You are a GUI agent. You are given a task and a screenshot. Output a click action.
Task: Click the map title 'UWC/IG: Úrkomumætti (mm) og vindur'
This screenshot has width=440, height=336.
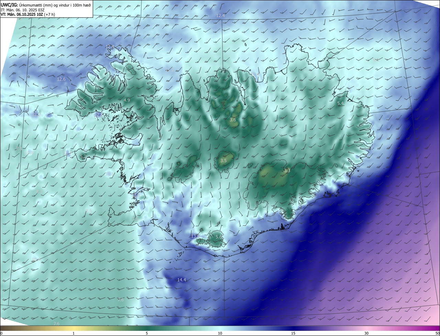coord(46,5)
